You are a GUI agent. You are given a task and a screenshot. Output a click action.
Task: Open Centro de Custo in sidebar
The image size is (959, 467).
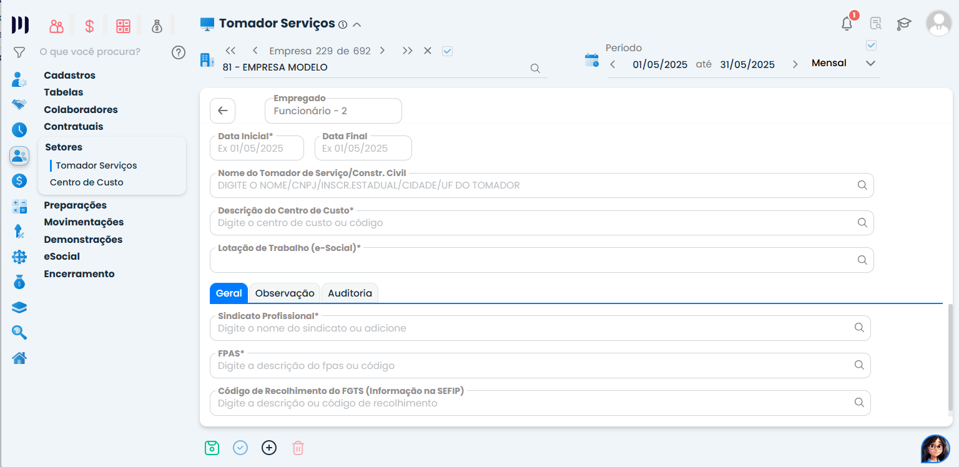point(87,182)
